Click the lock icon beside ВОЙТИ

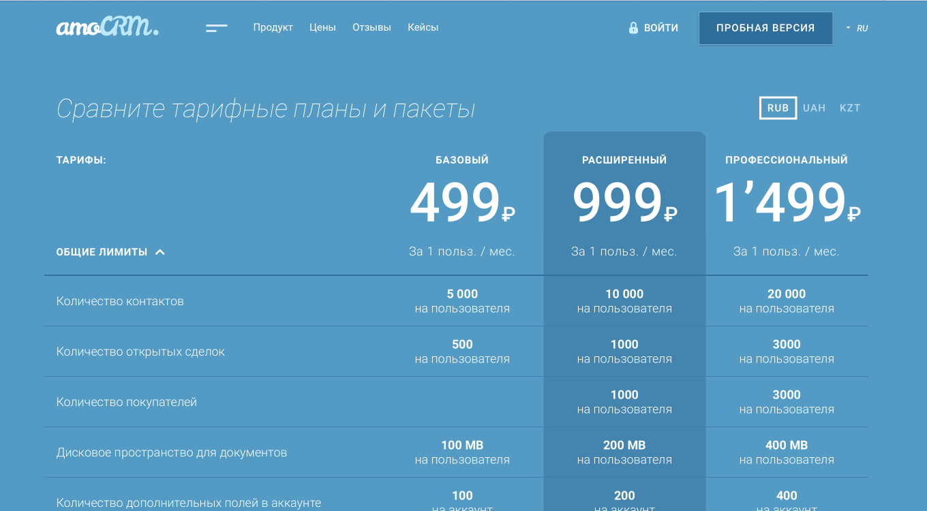click(633, 27)
